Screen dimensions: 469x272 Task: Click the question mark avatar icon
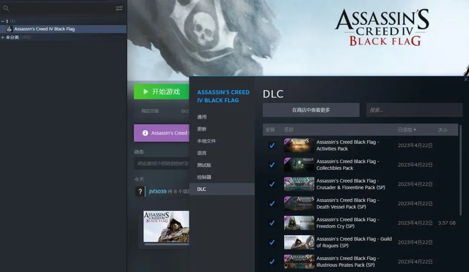[x=140, y=191]
